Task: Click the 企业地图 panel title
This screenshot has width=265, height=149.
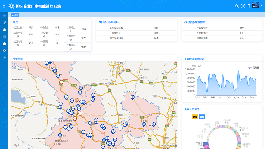Action: tap(18, 59)
